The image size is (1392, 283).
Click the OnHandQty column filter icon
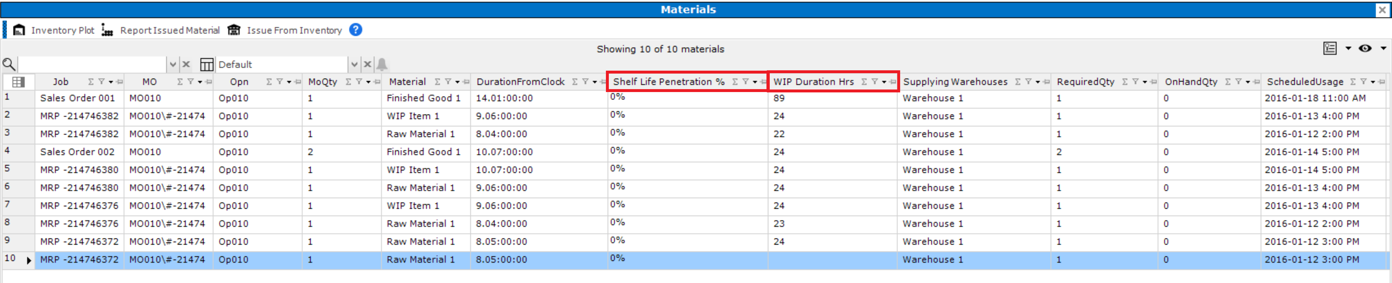coord(1239,82)
